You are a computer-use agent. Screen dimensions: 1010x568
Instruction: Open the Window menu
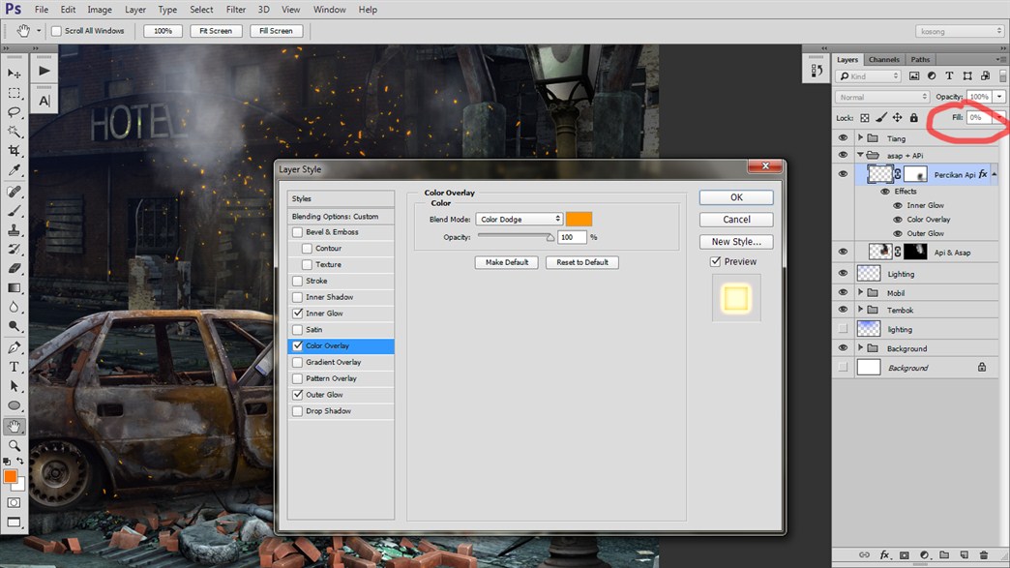click(x=330, y=10)
